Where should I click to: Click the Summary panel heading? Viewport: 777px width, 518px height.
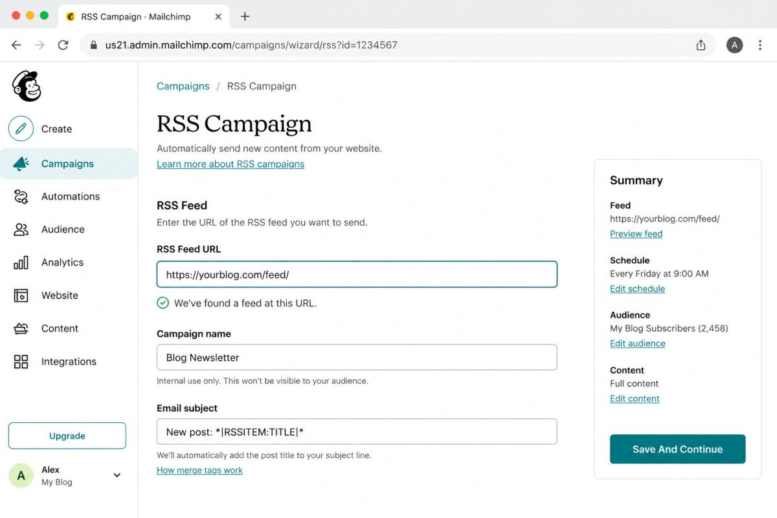coord(636,181)
